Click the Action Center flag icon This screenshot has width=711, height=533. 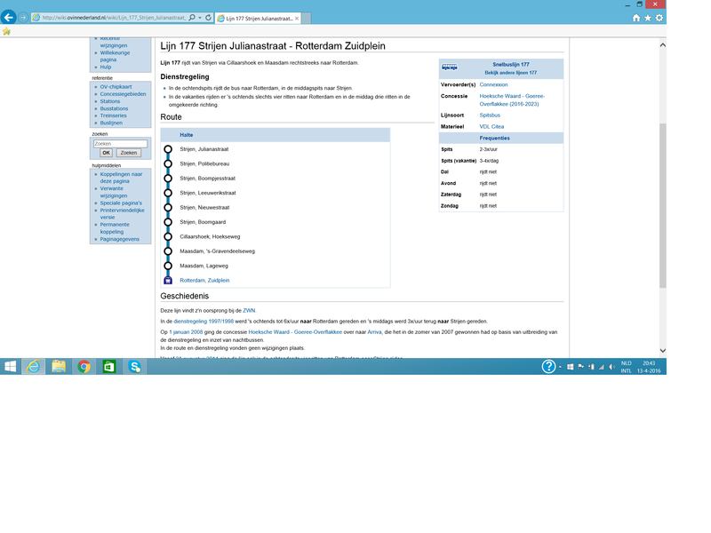[581, 367]
